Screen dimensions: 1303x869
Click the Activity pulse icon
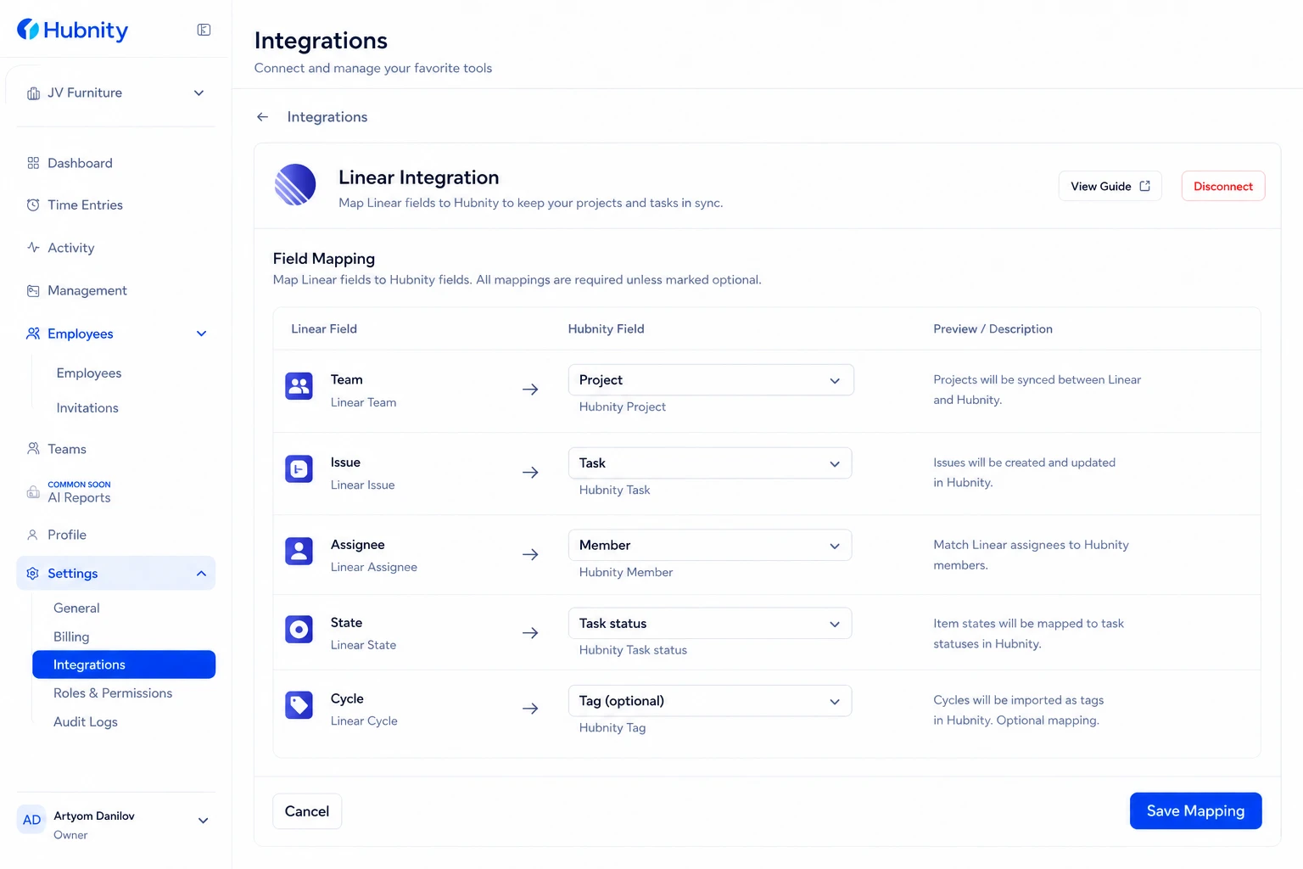coord(33,247)
